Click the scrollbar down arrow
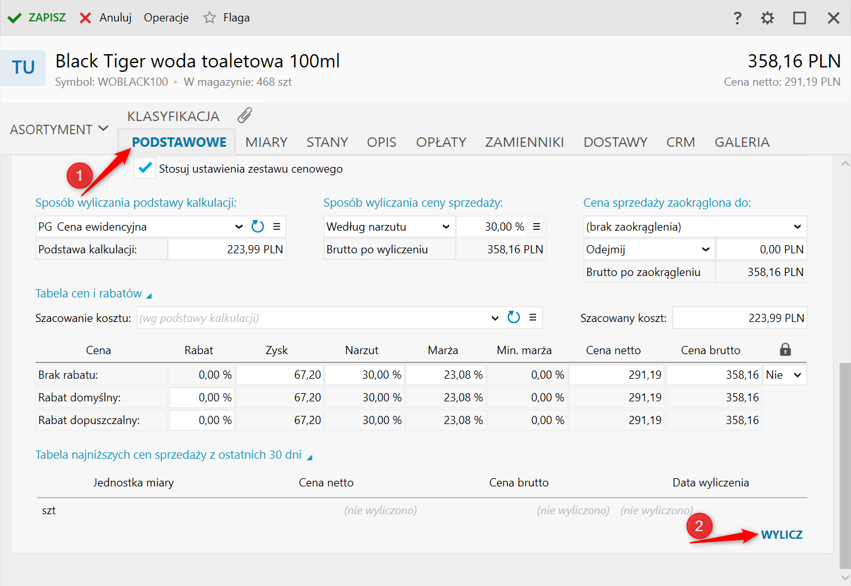The width and height of the screenshot is (851, 586). coord(845,577)
